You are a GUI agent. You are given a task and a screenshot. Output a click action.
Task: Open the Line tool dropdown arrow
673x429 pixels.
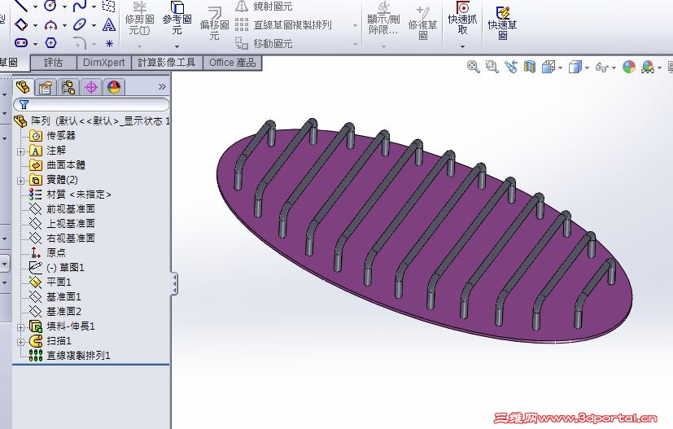(x=35, y=7)
